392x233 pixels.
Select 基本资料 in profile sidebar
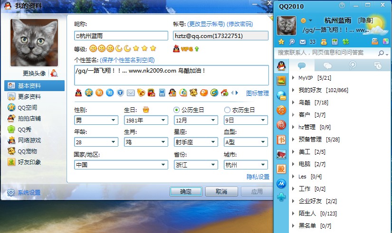point(35,86)
